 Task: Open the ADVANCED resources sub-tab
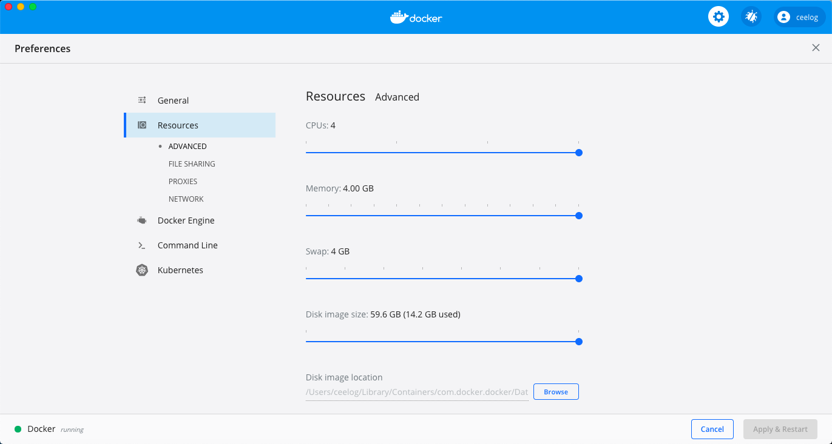coord(187,147)
